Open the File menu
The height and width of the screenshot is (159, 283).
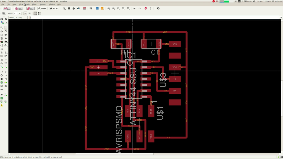(3, 4)
